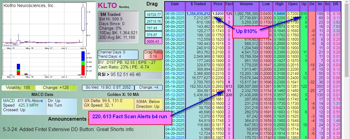The width and height of the screenshot is (350, 139).
Task: Click the 'Up 810%' annotation callout
Action: tap(246, 31)
